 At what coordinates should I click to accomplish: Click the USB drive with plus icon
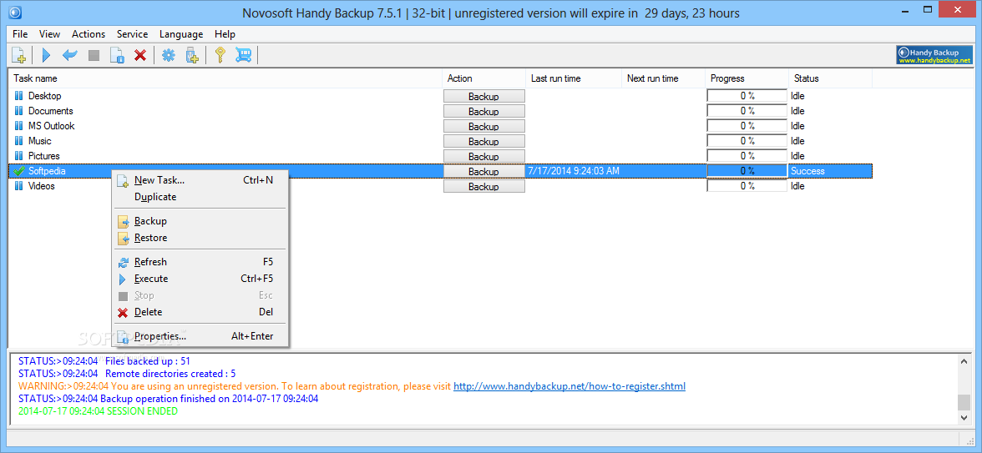[x=192, y=55]
